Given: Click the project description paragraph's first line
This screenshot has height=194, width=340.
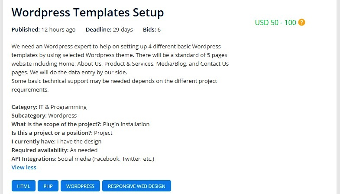Looking at the screenshot, I should click(116, 46).
